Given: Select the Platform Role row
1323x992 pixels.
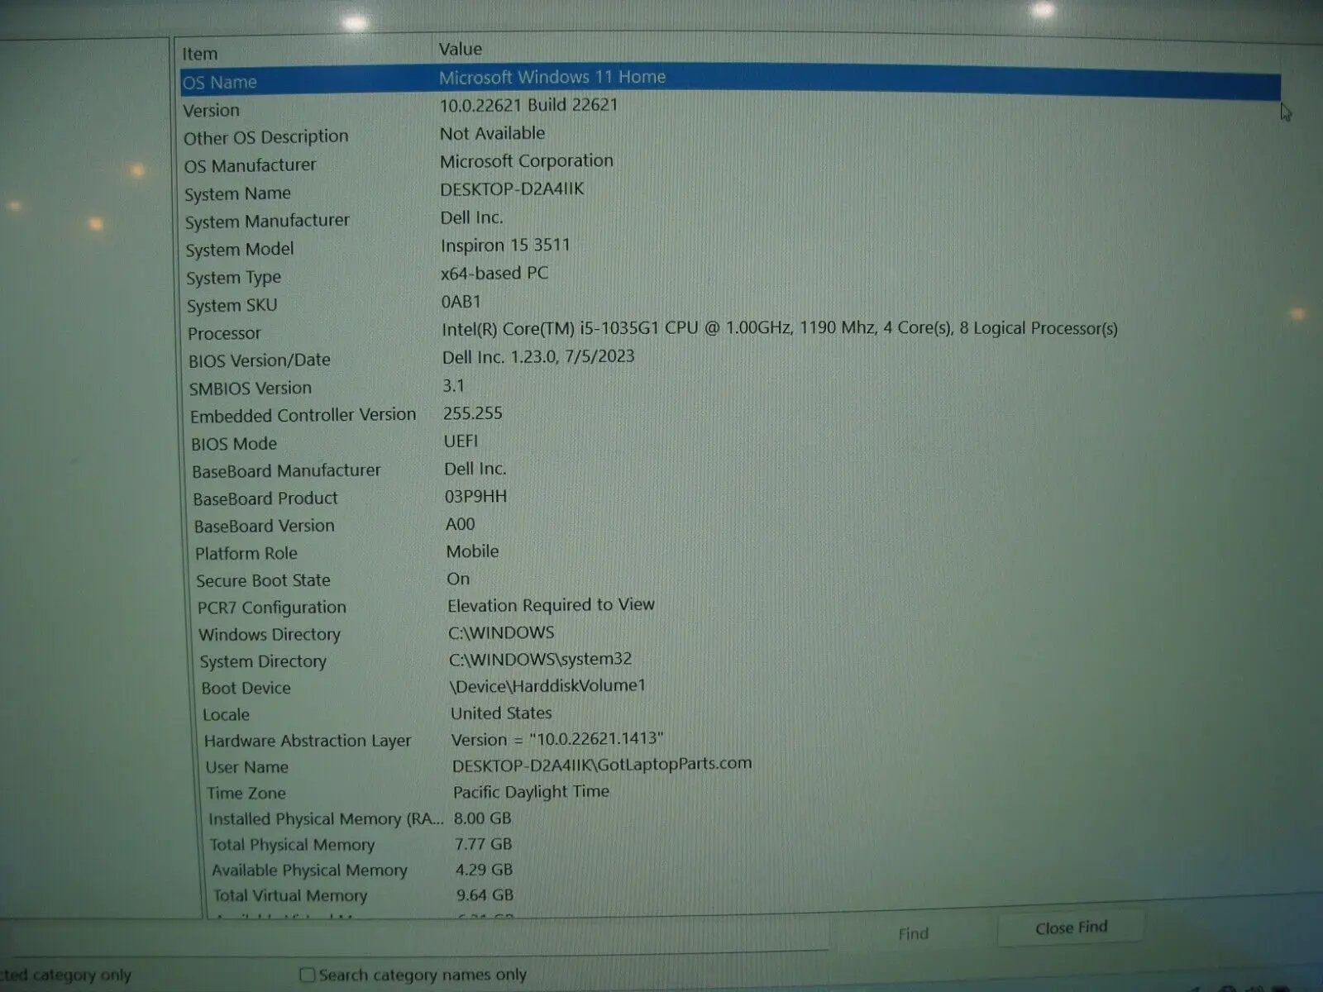Looking at the screenshot, I should point(246,553).
